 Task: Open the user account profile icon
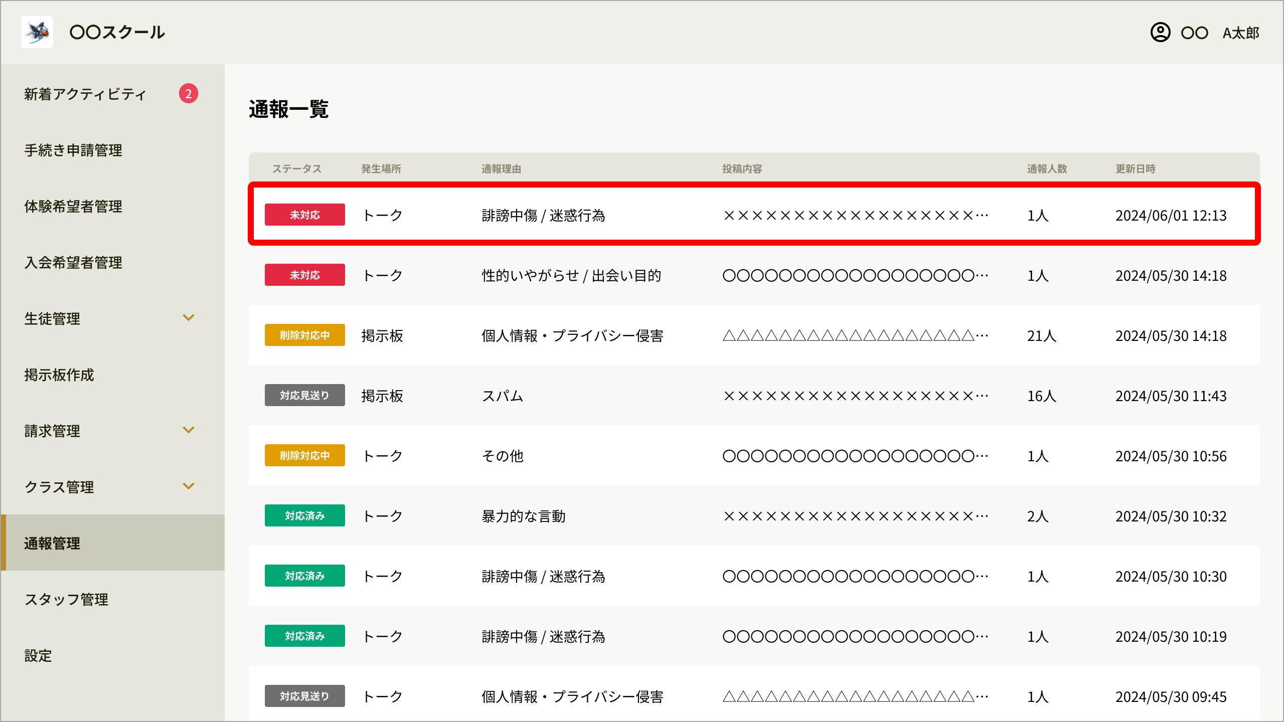pos(1160,33)
